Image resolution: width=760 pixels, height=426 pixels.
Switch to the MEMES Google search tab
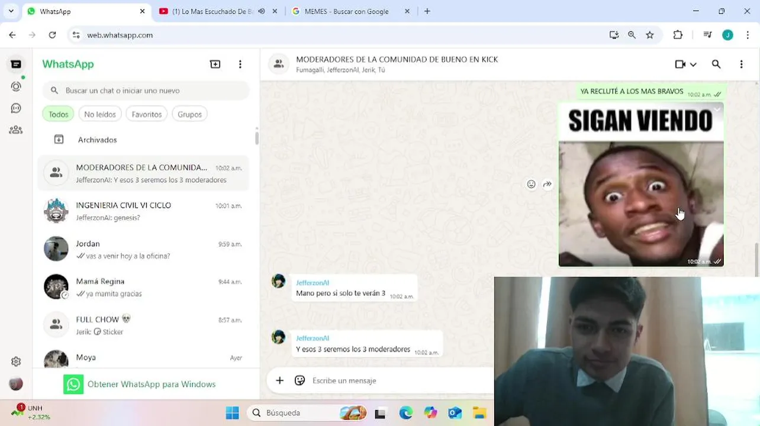[347, 11]
